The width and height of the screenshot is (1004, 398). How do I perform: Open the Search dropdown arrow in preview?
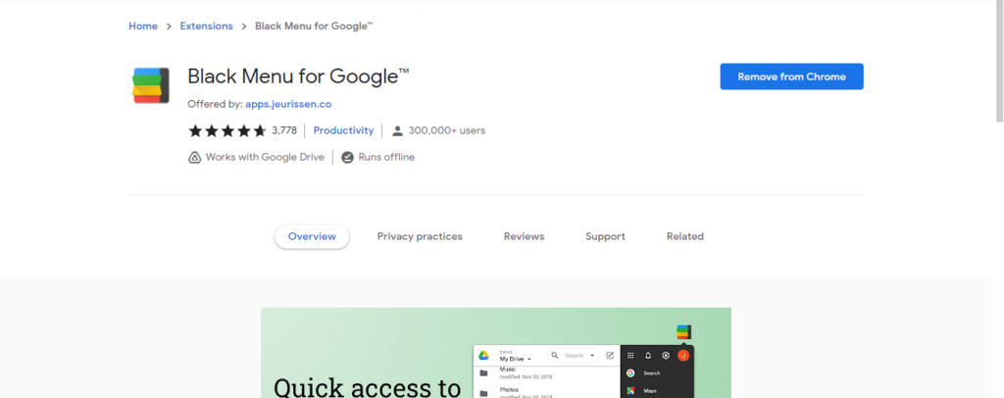click(x=592, y=355)
